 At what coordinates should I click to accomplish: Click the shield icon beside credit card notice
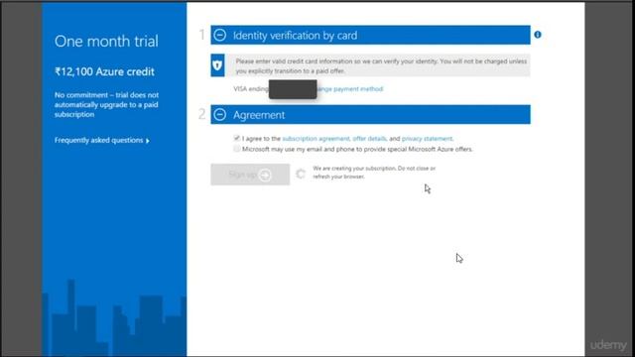[x=217, y=65]
